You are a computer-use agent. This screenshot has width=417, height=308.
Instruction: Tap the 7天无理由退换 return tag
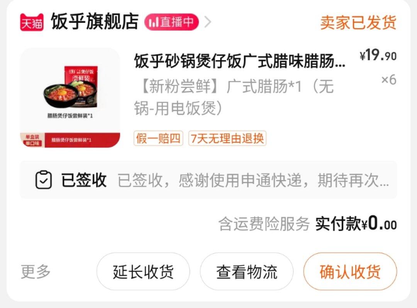227,138
